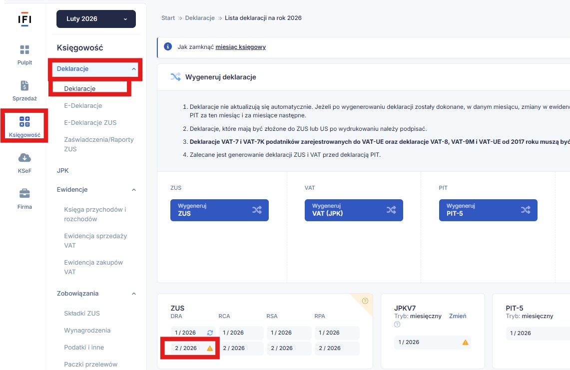Open the JPK menu item
This screenshot has height=370, width=570.
point(63,171)
